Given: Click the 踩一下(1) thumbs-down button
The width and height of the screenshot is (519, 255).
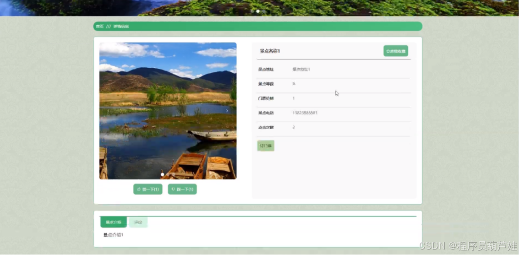Looking at the screenshot, I should coord(182,189).
